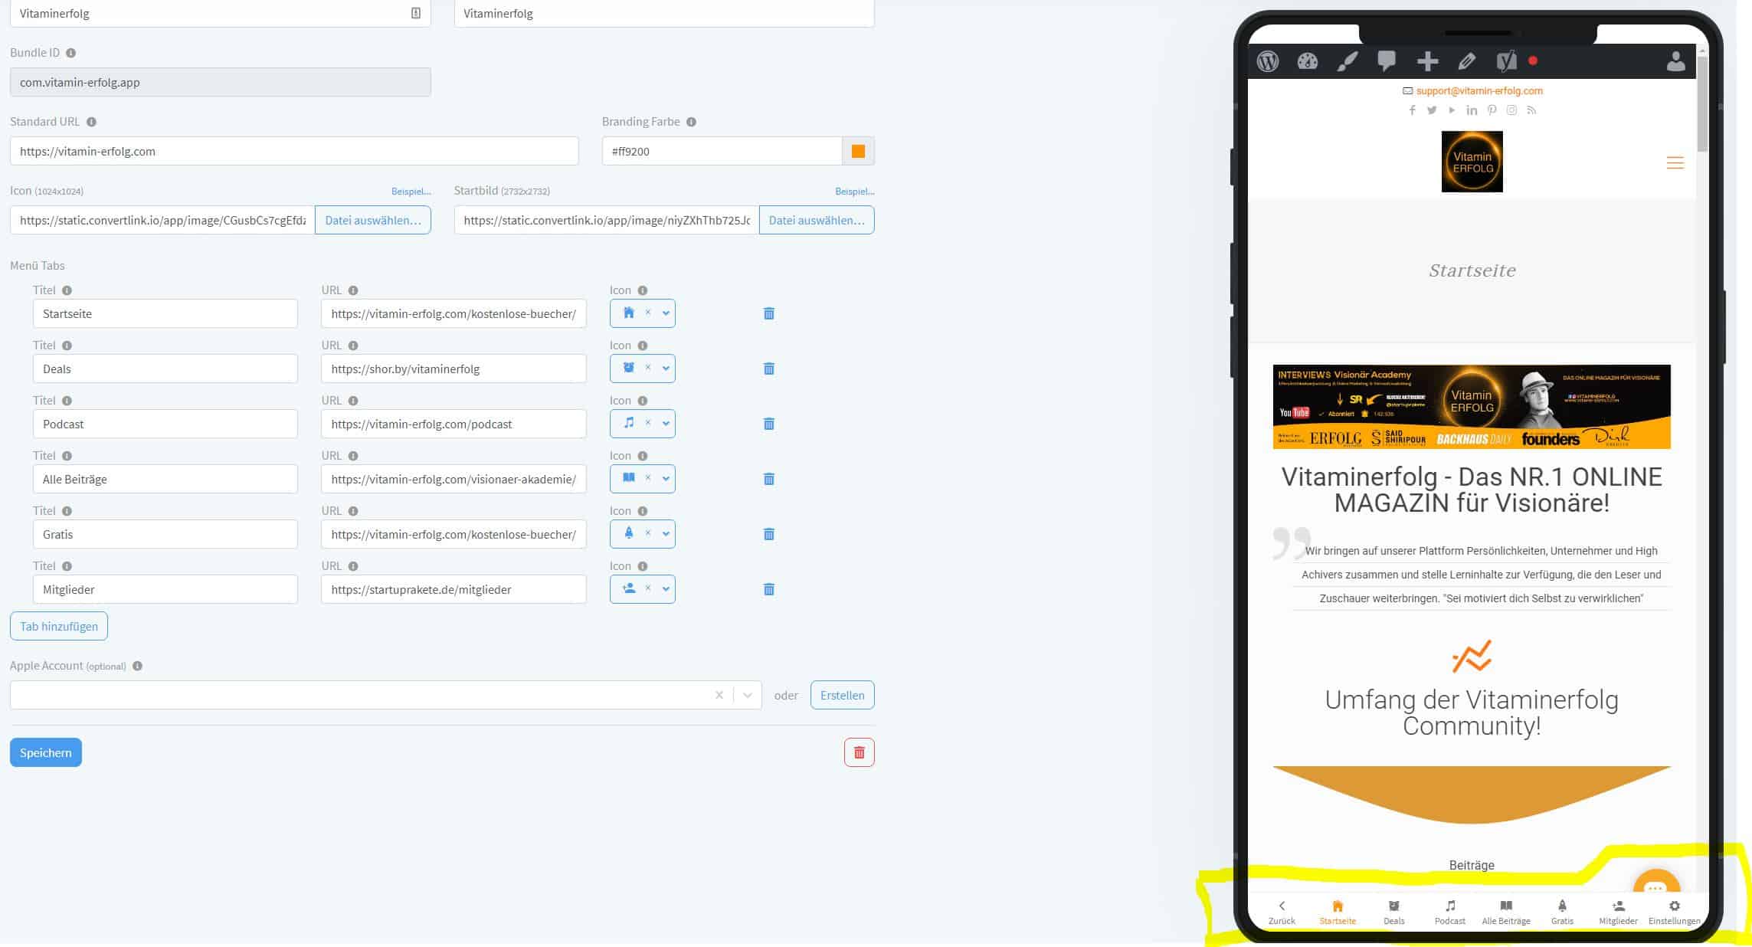1752x947 pixels.
Task: Tap Podcast tab in phone bottom bar
Action: point(1449,913)
